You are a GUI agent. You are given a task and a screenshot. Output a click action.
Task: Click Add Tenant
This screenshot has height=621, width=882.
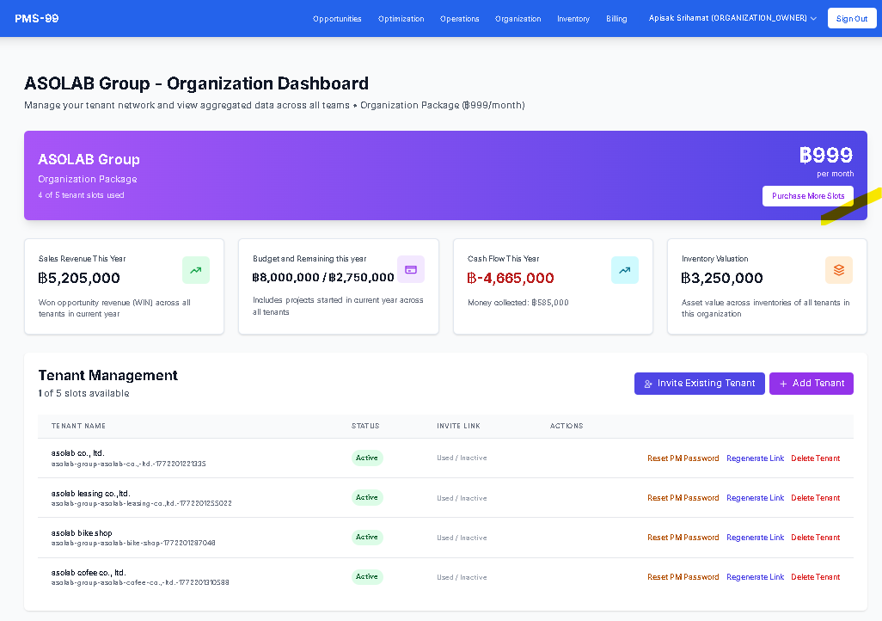(812, 384)
